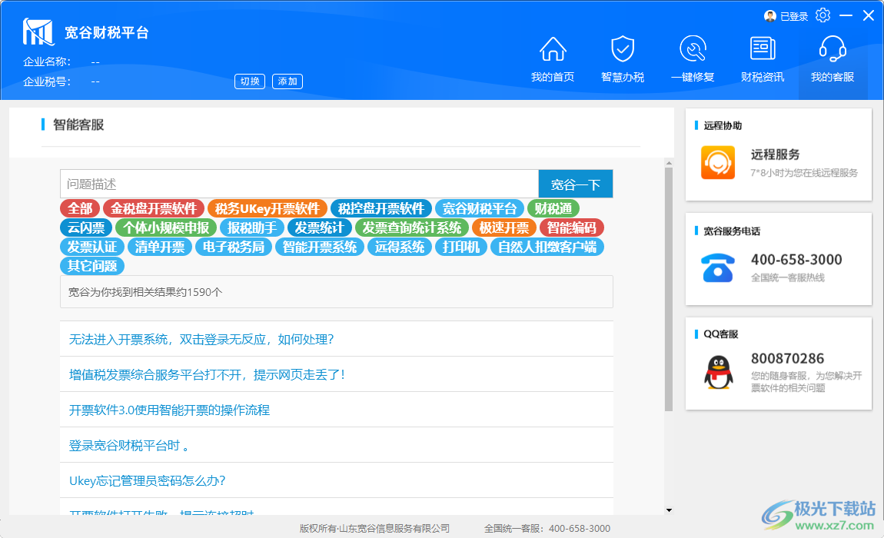This screenshot has width=884, height=538.
Task: Click the 远程服务 title text
Action: click(775, 154)
